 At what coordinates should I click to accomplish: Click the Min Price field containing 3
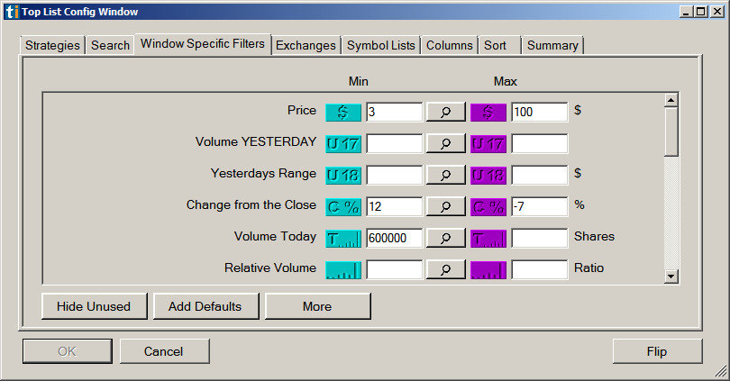[x=394, y=112]
